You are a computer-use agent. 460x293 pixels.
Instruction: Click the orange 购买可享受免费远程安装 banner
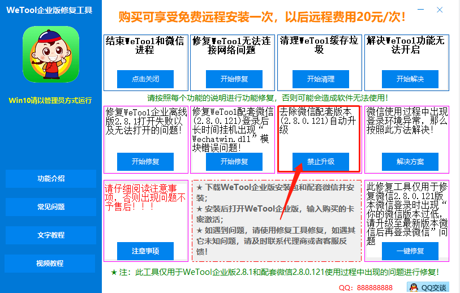262,17
